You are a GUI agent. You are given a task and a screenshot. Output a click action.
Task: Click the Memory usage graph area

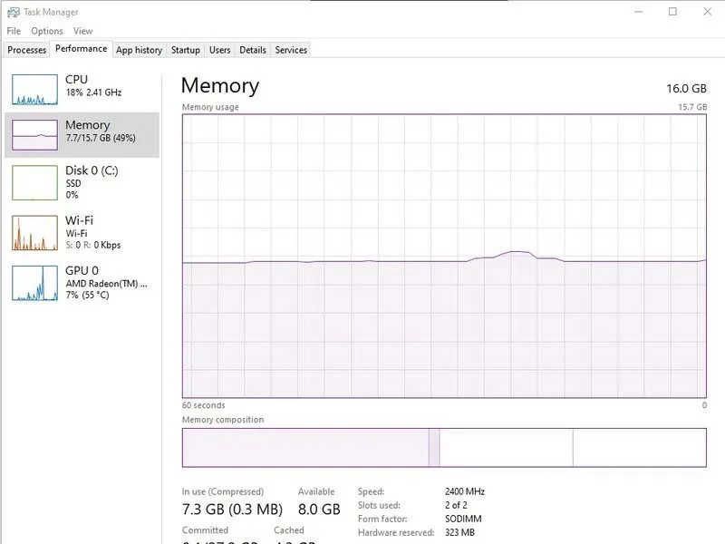point(444,256)
